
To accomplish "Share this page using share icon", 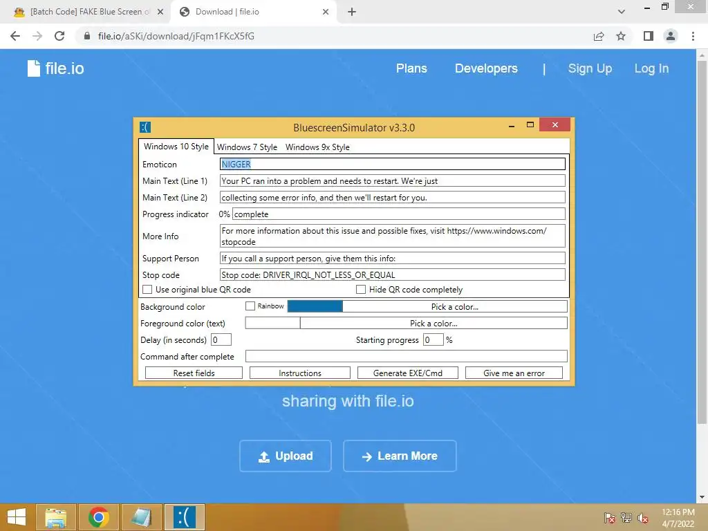I will point(599,36).
